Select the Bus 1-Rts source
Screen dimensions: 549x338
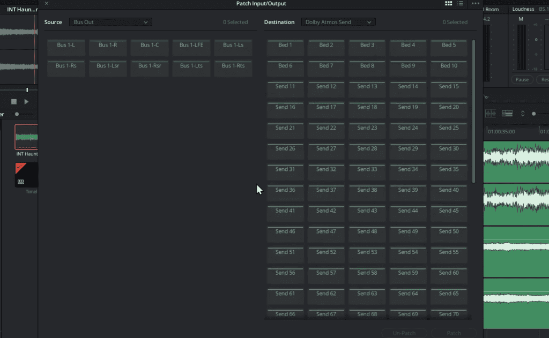233,69
